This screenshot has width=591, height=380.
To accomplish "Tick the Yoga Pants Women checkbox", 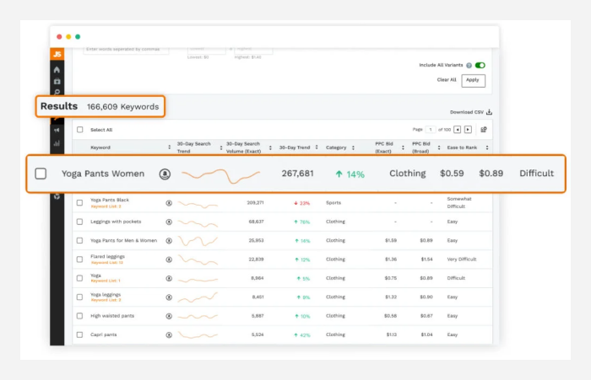I will [41, 174].
